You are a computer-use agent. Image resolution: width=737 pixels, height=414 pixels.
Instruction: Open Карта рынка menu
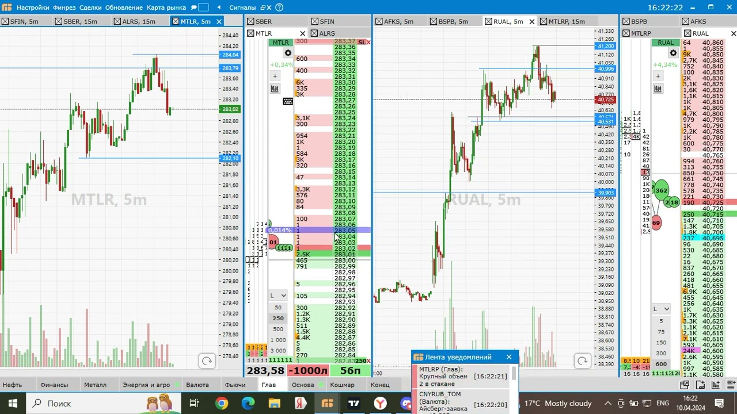coord(166,7)
